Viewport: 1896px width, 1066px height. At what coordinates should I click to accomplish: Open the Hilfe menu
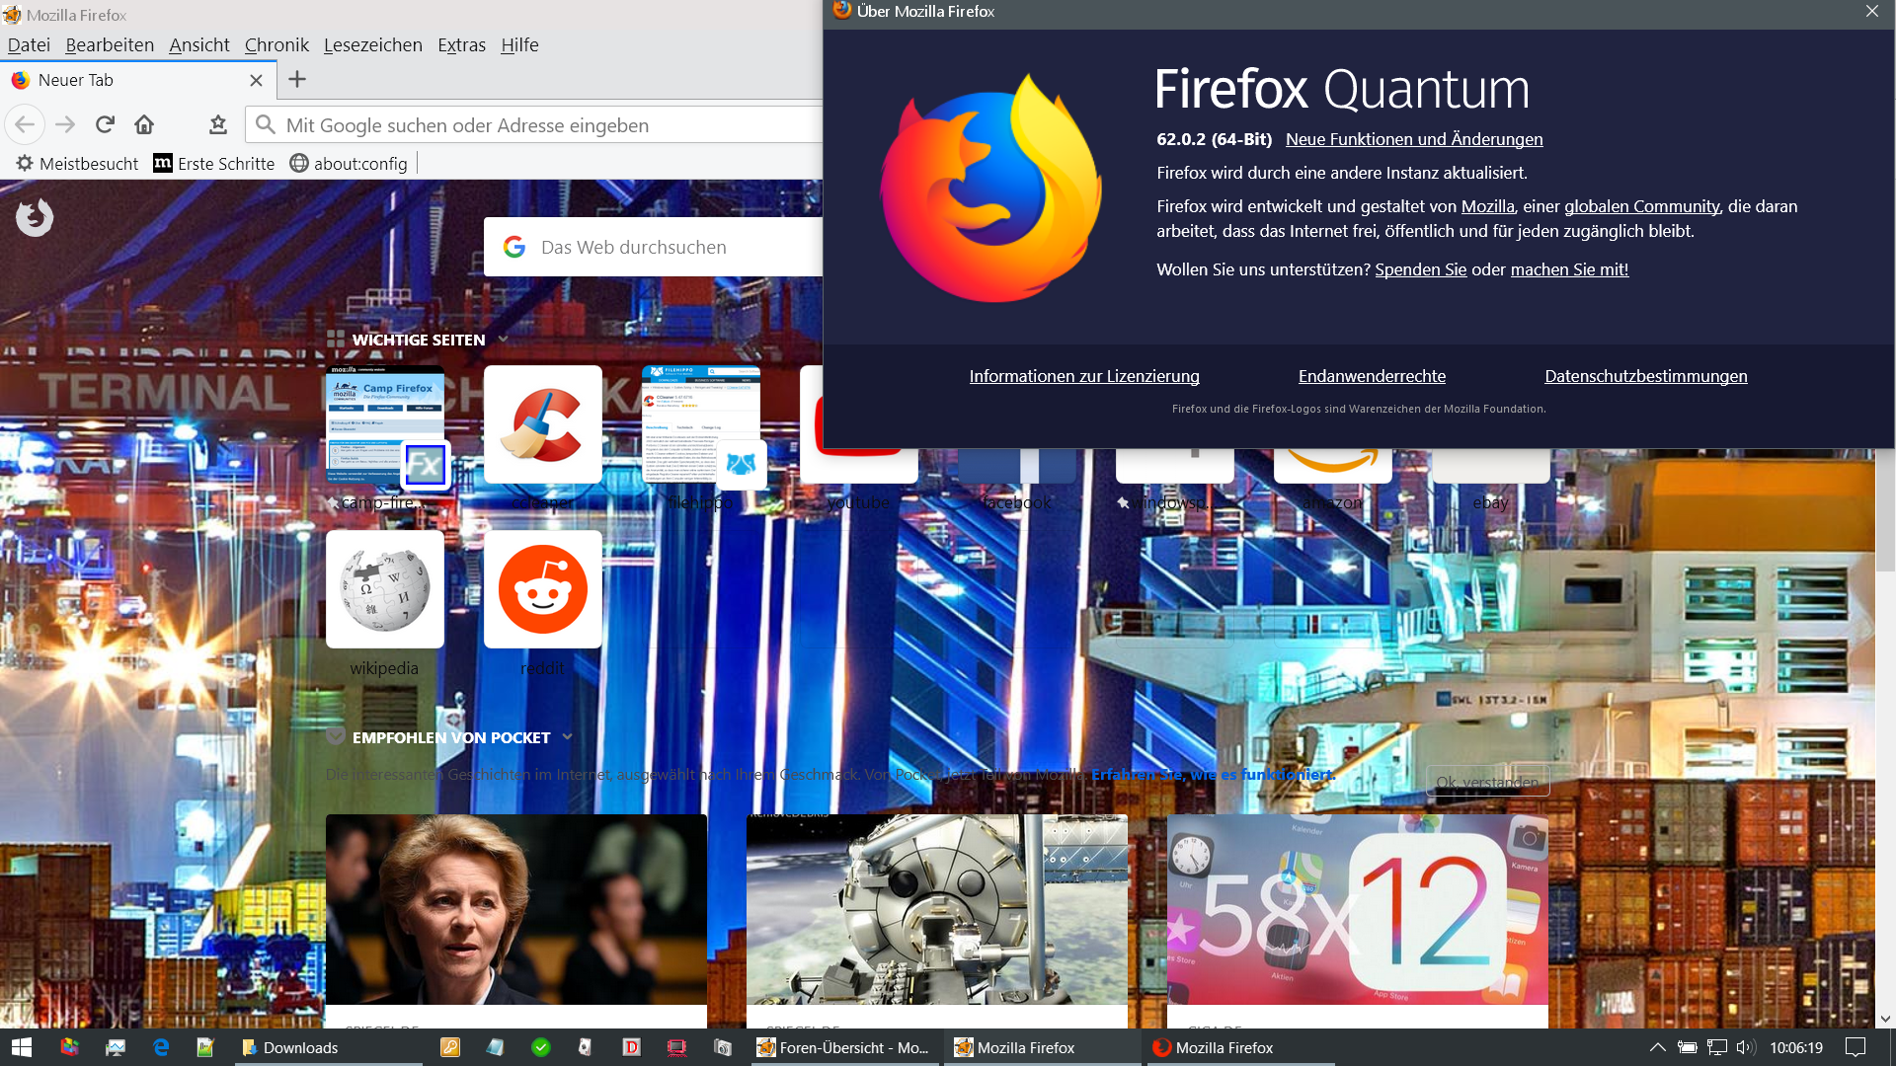point(519,44)
